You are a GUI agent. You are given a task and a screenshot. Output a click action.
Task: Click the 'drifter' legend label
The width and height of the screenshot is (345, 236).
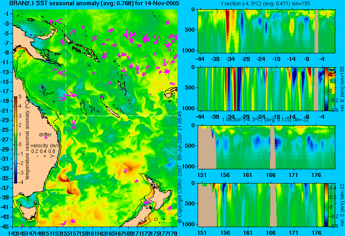[x=45, y=135]
